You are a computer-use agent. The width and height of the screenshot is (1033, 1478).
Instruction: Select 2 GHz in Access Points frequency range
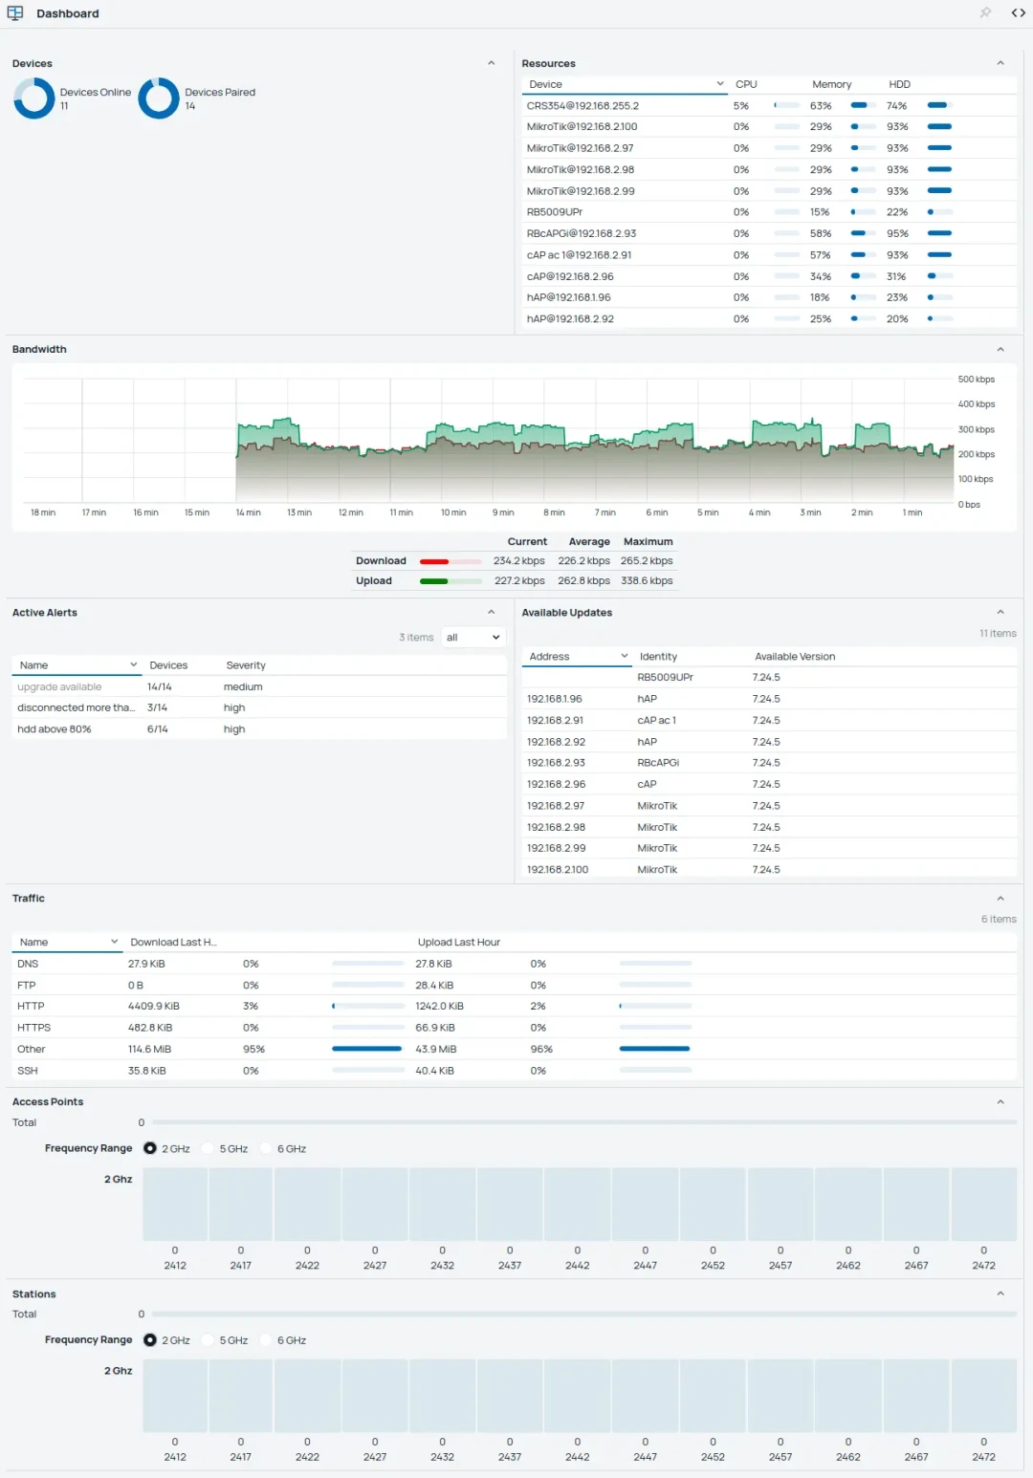[150, 1148]
